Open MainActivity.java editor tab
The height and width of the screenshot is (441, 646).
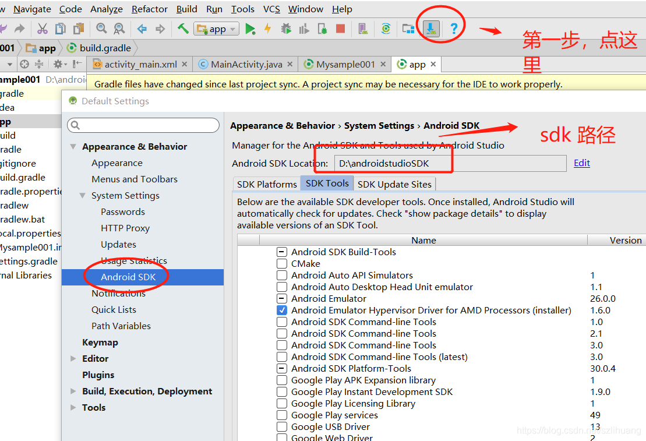coord(246,64)
